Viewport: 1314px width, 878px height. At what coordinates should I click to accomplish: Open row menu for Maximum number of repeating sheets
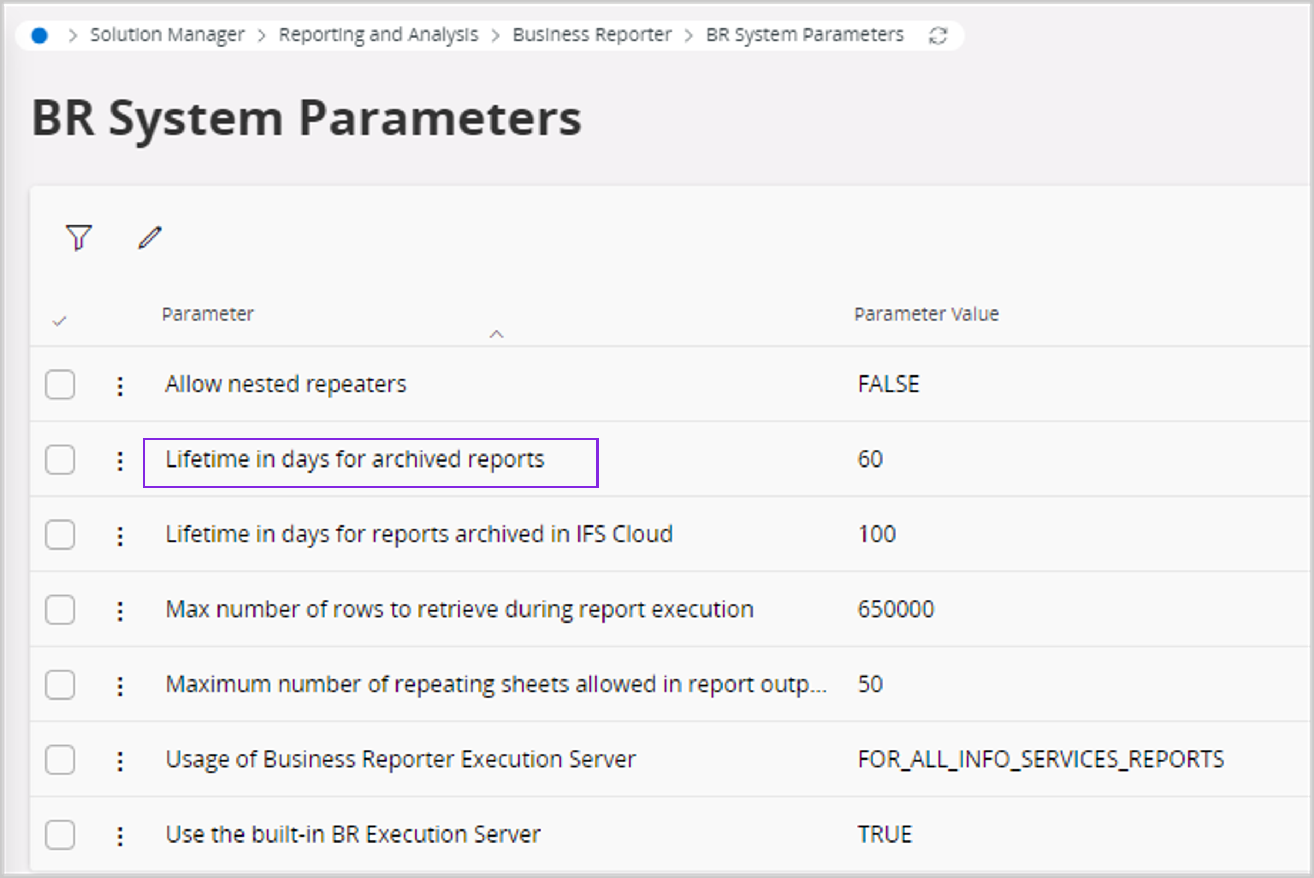tap(120, 686)
